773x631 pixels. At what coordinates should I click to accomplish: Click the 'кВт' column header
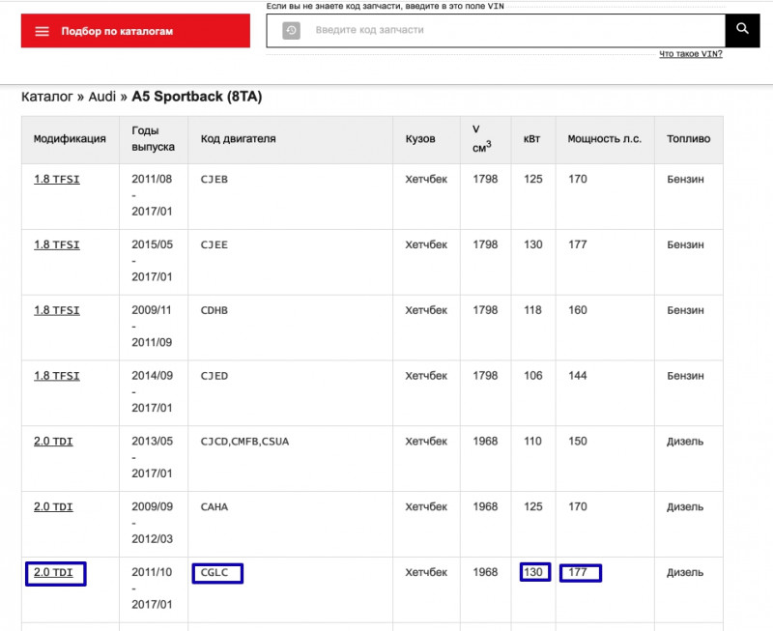pyautogui.click(x=531, y=139)
